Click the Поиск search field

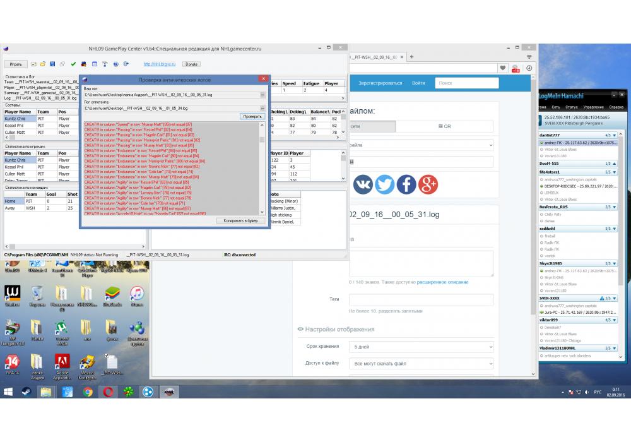click(466, 83)
